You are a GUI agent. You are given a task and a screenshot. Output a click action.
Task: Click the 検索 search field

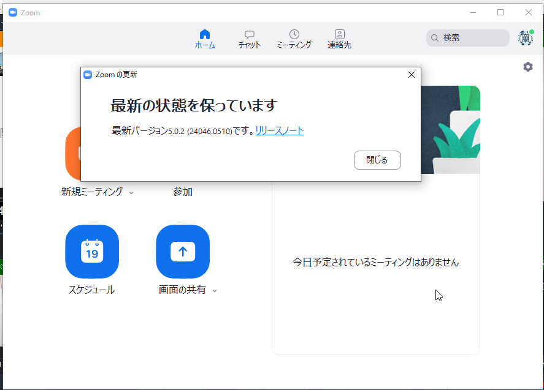468,38
